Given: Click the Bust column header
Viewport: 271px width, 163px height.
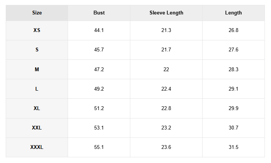Looking at the screenshot, I should click(99, 13).
